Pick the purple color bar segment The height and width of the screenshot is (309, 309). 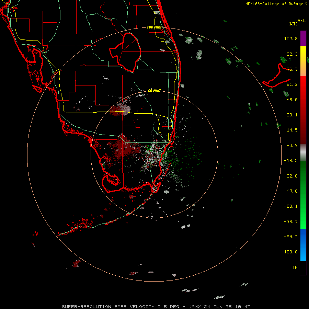(x=303, y=38)
